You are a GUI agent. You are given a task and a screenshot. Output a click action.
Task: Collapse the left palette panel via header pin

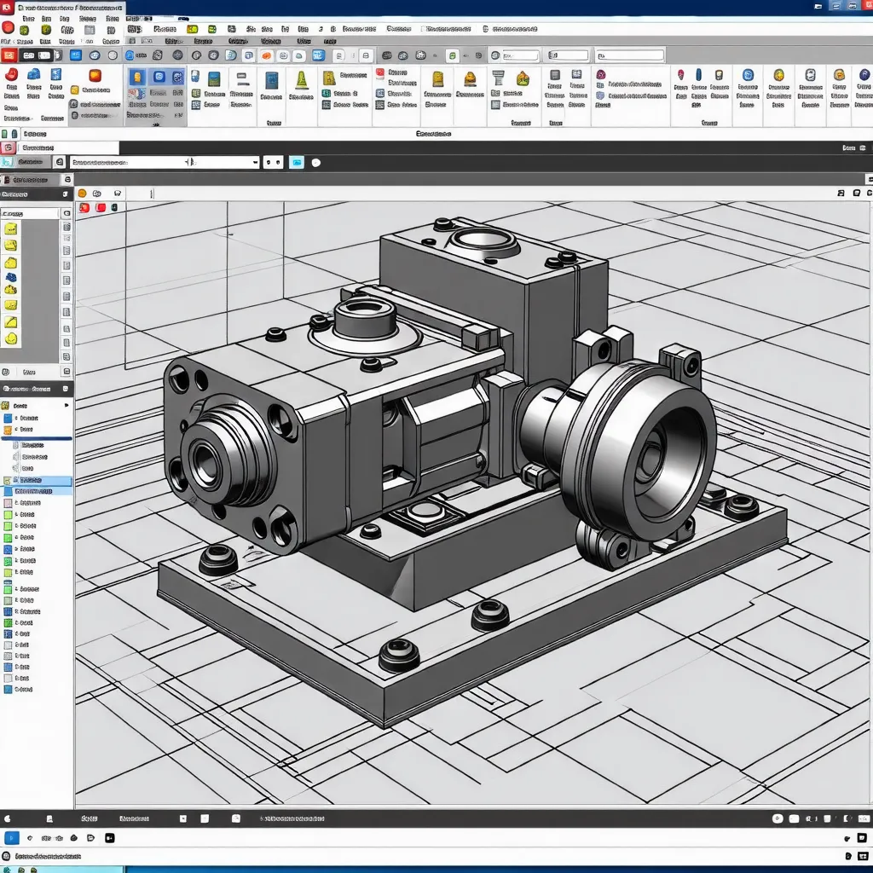65,194
